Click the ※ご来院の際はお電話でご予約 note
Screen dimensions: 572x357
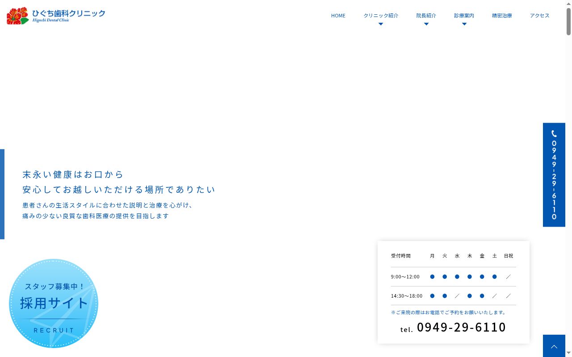[x=449, y=312]
